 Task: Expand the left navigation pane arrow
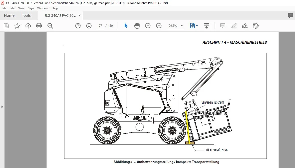pyautogui.click(x=2, y=107)
